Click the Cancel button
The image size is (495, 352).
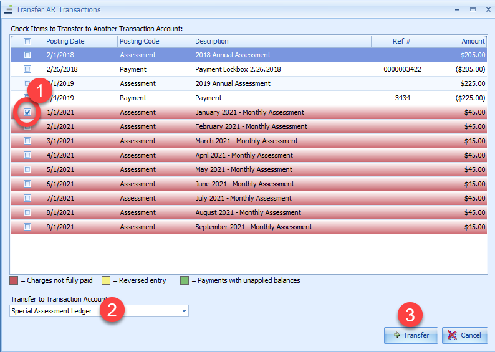click(464, 335)
